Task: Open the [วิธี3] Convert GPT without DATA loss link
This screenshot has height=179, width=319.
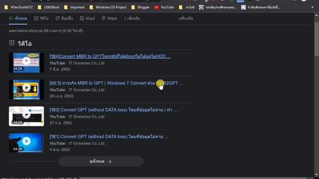Action: [x=113, y=110]
